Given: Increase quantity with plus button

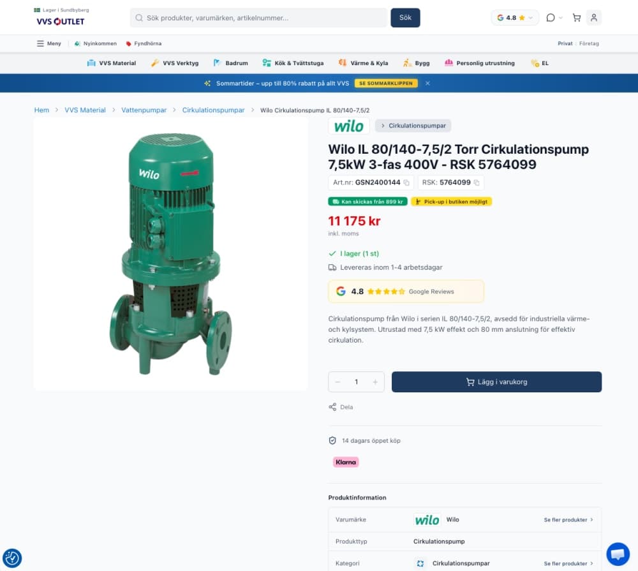Looking at the screenshot, I should pyautogui.click(x=375, y=382).
